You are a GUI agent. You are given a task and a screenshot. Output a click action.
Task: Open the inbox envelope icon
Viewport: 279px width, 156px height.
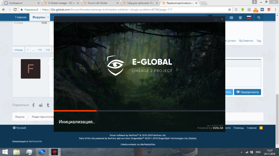pos(231,17)
